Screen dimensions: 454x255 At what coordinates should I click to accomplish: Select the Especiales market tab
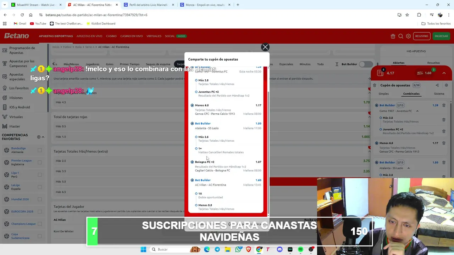(x=286, y=64)
